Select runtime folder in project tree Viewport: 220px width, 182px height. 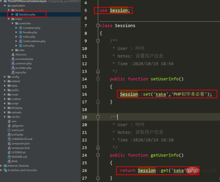(x=16, y=99)
